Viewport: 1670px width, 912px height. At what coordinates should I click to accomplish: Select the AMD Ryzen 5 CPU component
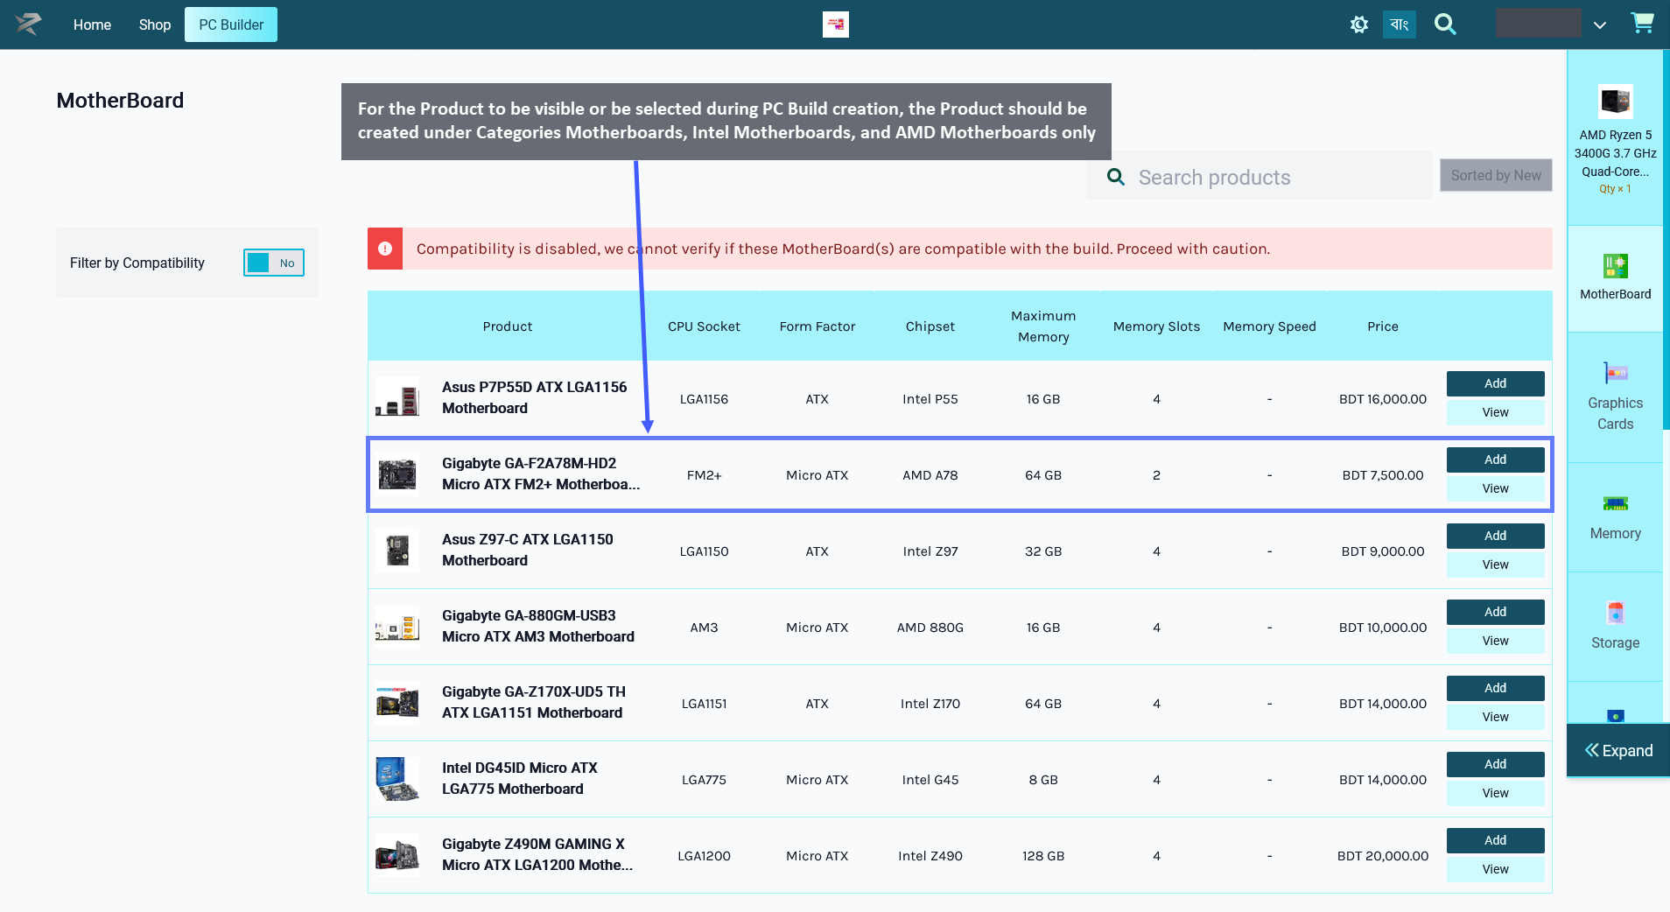coord(1615,138)
